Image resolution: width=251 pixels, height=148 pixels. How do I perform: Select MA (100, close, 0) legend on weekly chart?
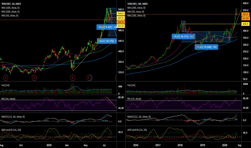pos(136,16)
